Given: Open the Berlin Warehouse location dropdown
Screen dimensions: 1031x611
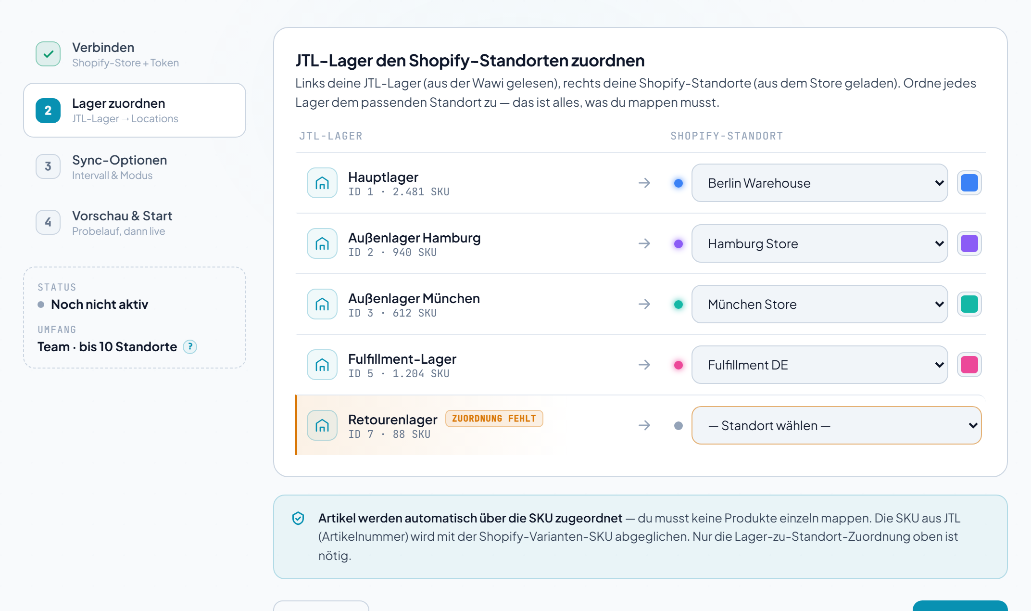Looking at the screenshot, I should click(x=819, y=183).
